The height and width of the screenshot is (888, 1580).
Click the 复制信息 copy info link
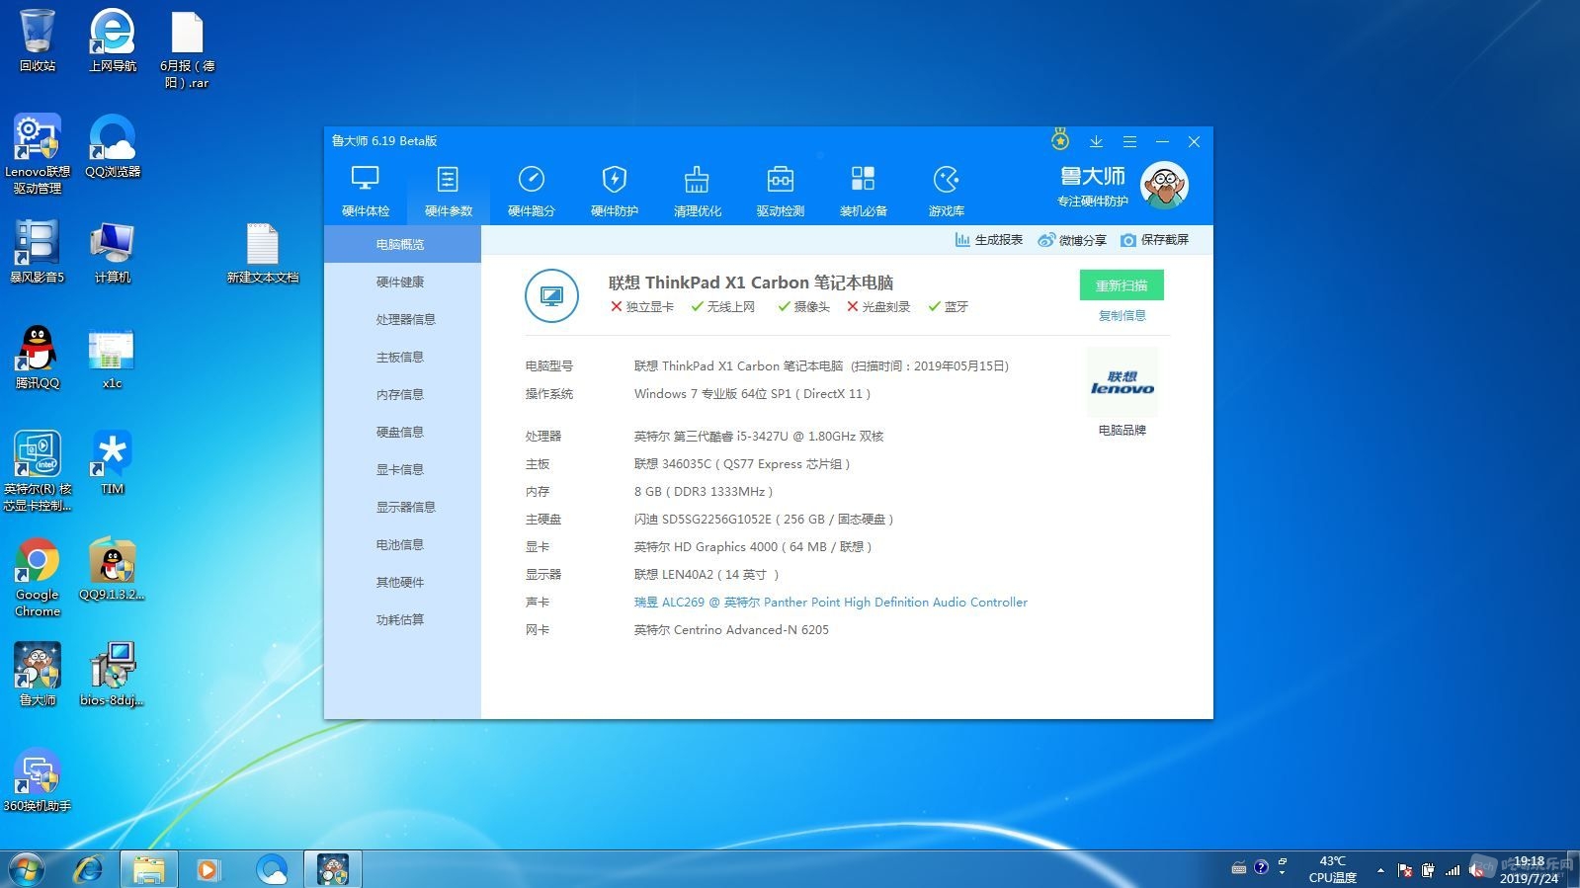tap(1123, 316)
